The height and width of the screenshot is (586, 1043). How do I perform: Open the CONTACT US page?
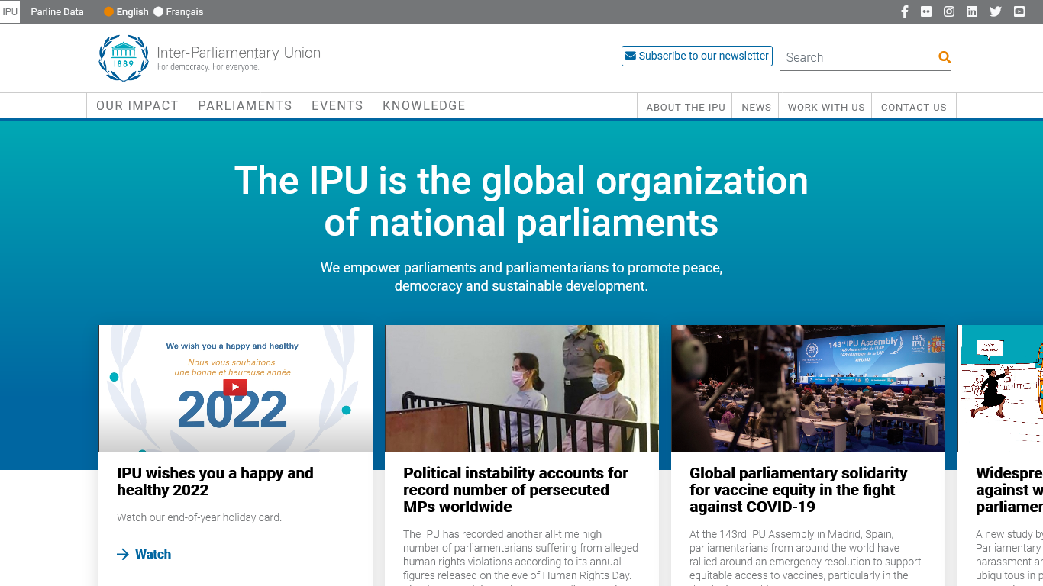click(913, 107)
